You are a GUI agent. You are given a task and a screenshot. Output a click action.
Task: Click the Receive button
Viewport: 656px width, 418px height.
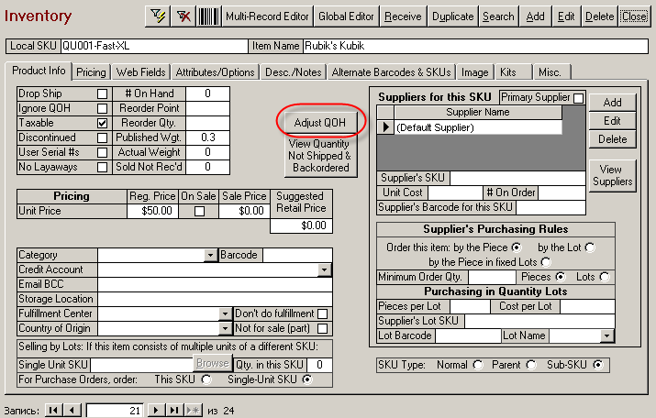[x=403, y=16]
